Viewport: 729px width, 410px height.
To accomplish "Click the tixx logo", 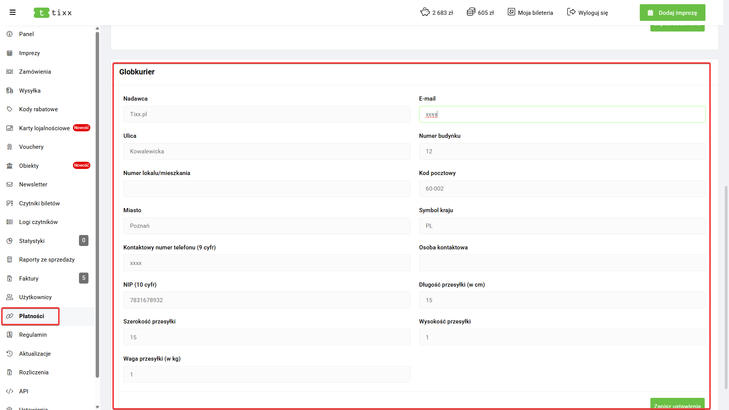I will click(53, 13).
